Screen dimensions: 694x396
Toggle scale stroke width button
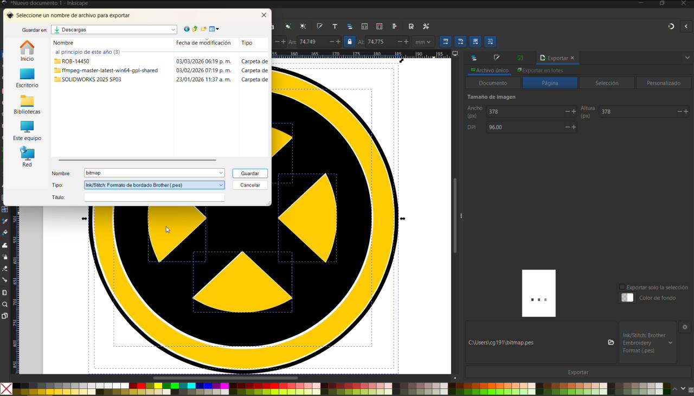point(445,42)
